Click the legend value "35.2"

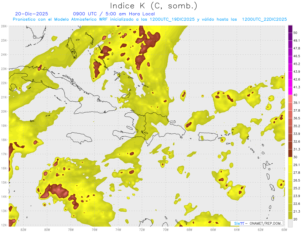[297, 126]
